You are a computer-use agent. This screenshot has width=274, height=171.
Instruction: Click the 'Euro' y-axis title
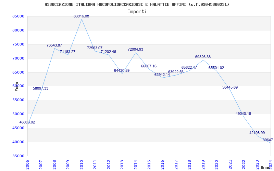(17, 87)
